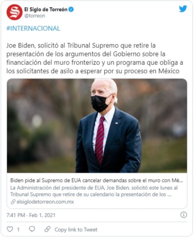194x238 pixels.
Task: Click the blue verified badge
Action: (71, 10)
